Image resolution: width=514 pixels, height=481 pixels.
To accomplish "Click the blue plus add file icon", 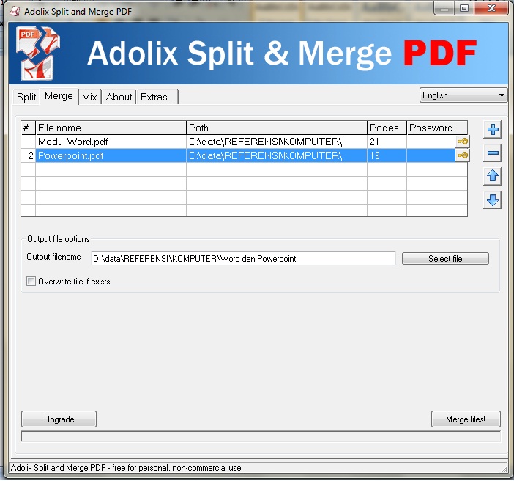I will 493,130.
